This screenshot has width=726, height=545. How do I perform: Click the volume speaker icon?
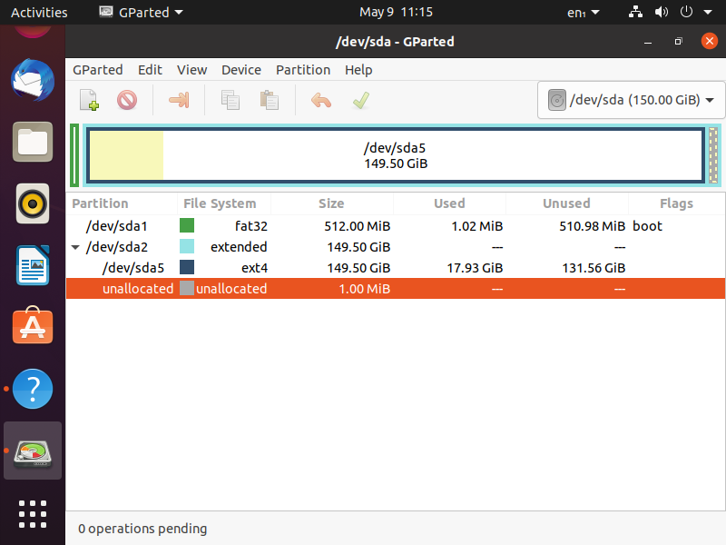(661, 12)
